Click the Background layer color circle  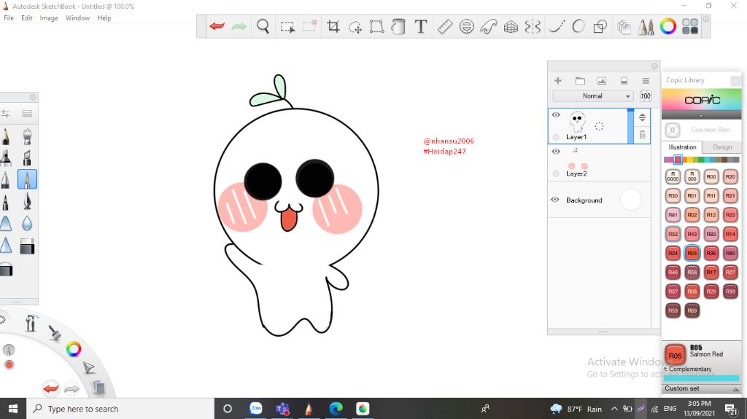(631, 200)
